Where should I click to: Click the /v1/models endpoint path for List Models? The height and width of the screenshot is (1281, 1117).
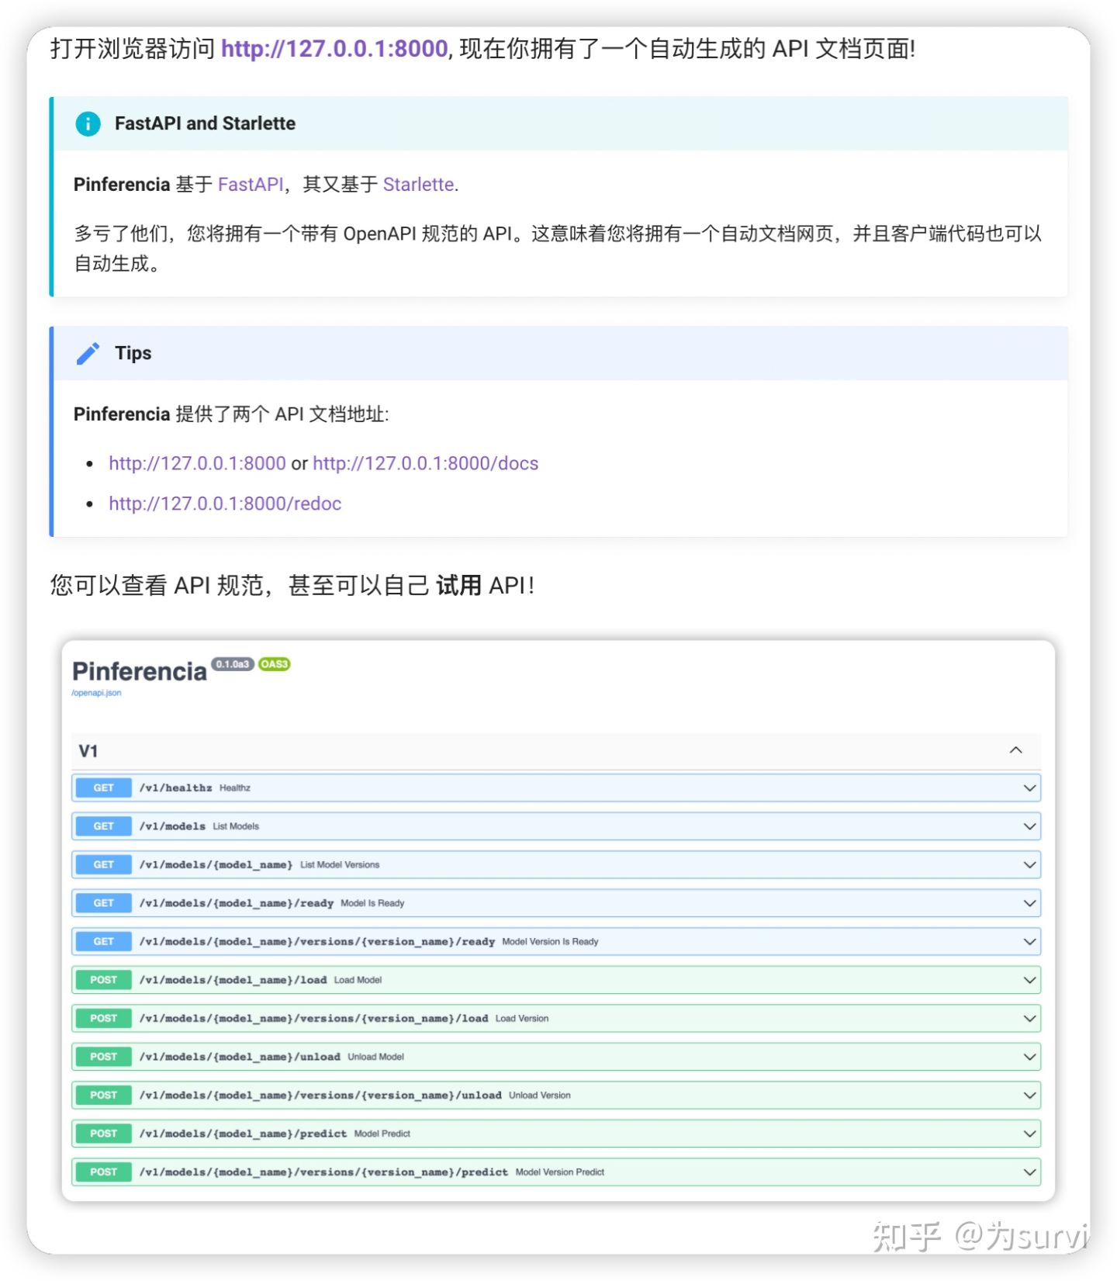click(x=173, y=826)
